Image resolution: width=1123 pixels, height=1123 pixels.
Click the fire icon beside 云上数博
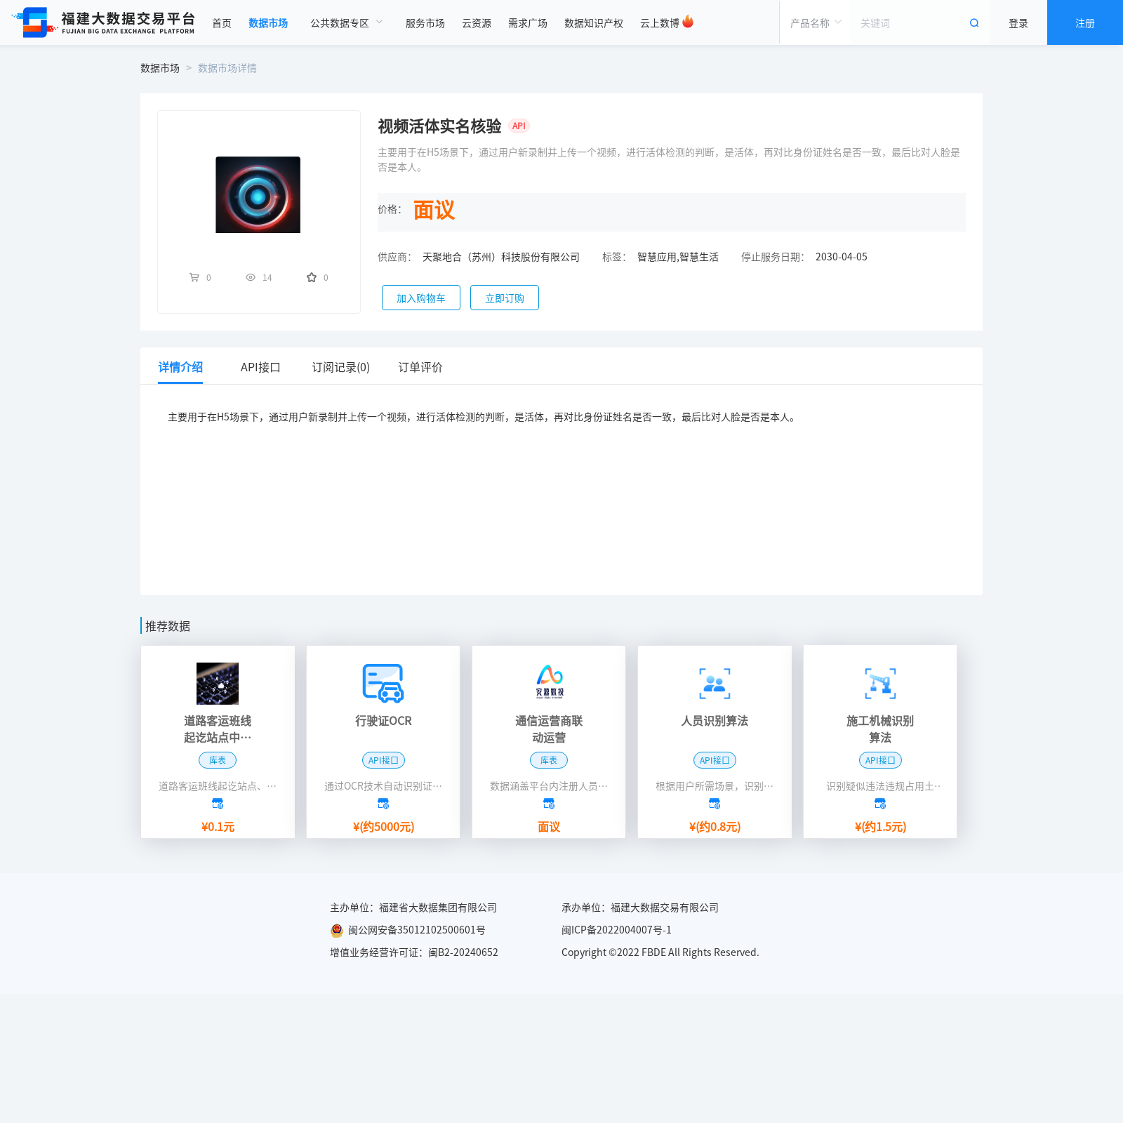click(x=688, y=22)
